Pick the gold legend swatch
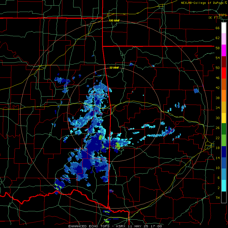 coord(224,107)
